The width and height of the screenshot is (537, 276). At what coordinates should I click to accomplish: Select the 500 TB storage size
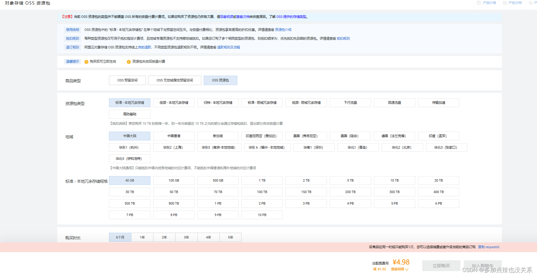click(x=130, y=203)
